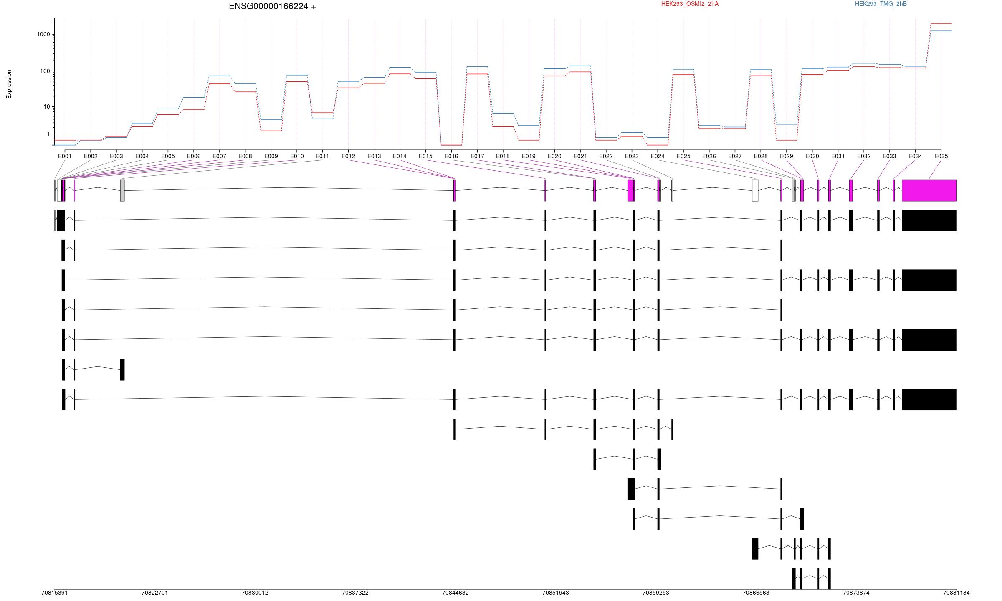Click exon label E025
Image resolution: width=1002 pixels, height=601 pixels.
(x=683, y=156)
